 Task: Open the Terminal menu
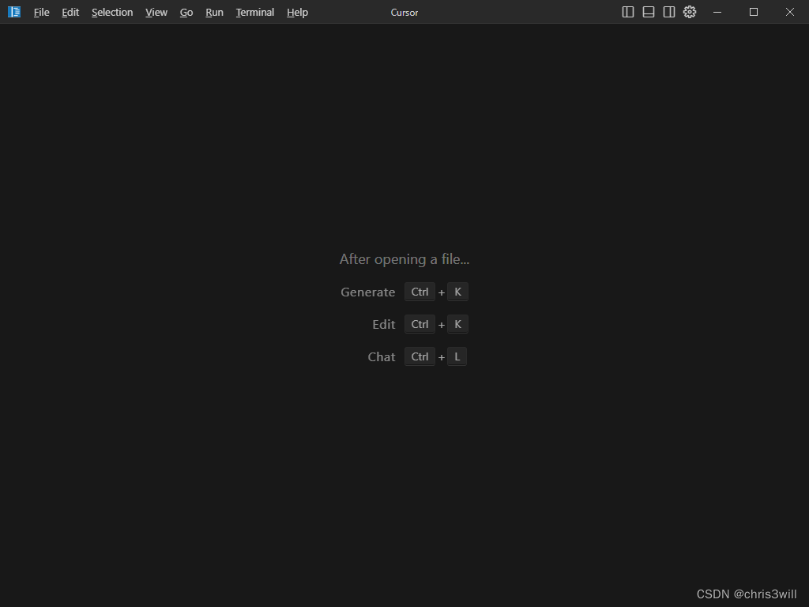(x=254, y=12)
